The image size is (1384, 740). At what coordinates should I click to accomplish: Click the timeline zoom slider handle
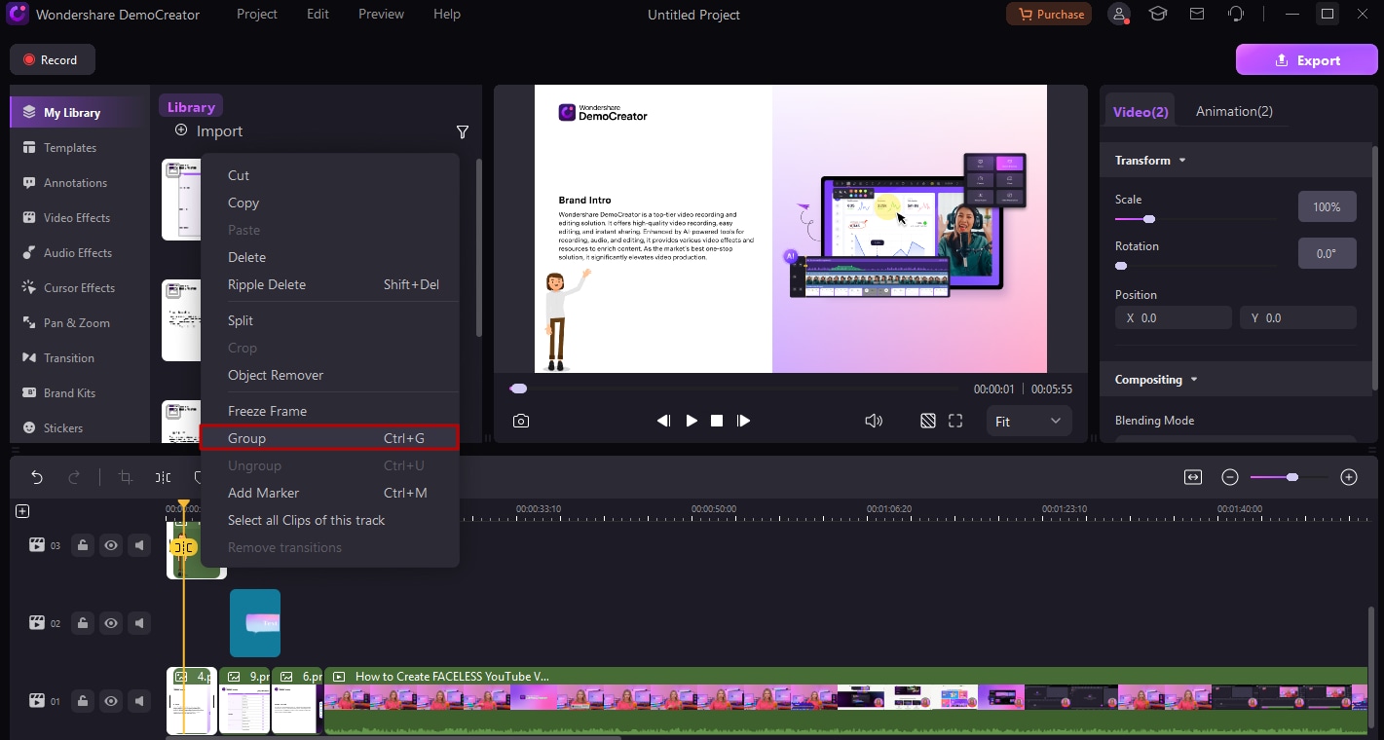point(1291,477)
